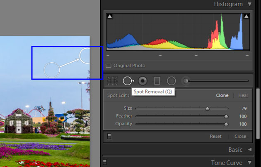
Task: Select the Crop Overlay tool
Action: pyautogui.click(x=113, y=81)
